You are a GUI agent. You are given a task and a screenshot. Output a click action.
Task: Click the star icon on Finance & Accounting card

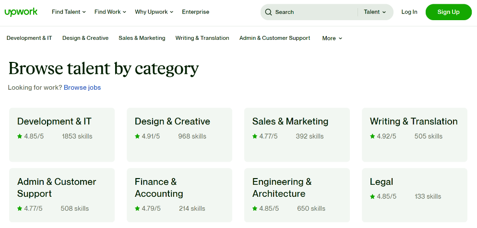[137, 208]
